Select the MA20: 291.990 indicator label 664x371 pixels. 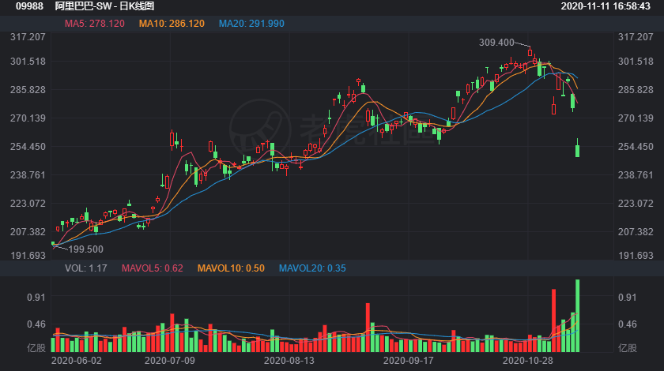coord(251,24)
